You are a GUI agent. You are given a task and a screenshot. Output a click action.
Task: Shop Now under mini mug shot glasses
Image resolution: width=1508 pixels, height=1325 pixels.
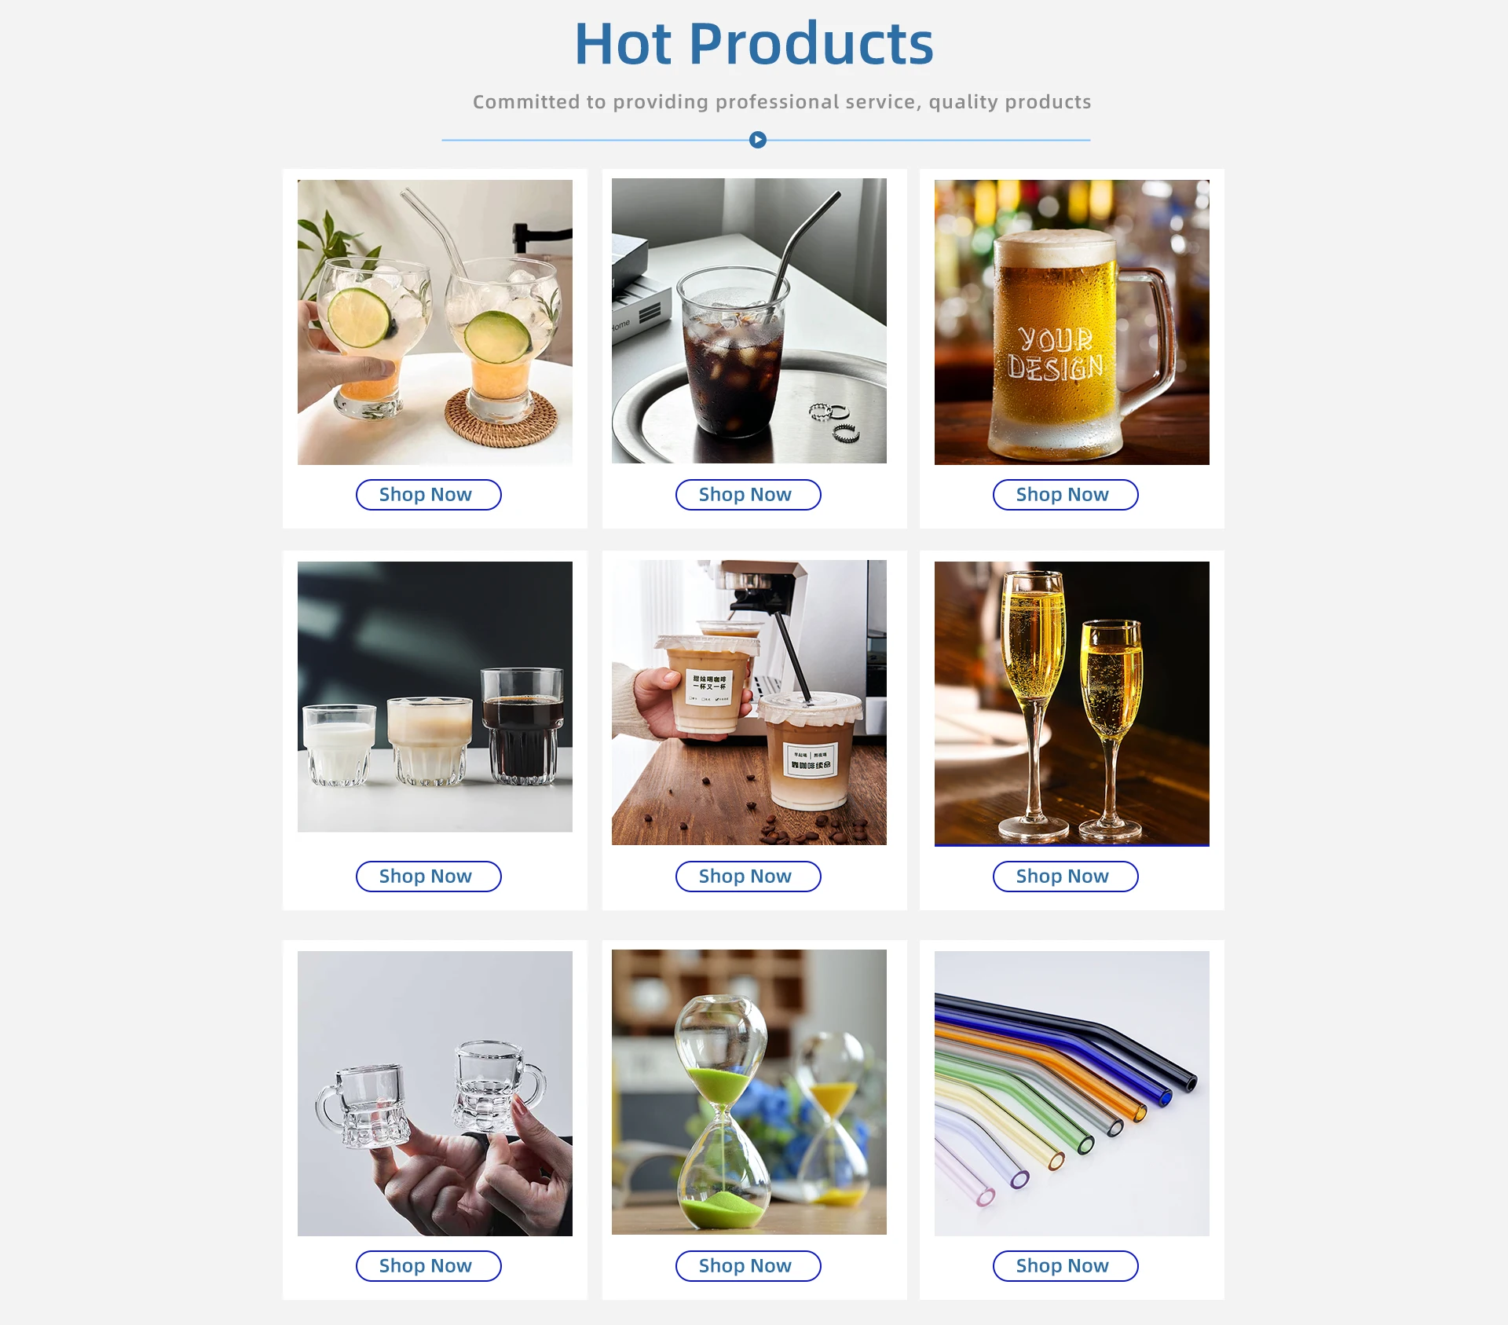tap(429, 1266)
